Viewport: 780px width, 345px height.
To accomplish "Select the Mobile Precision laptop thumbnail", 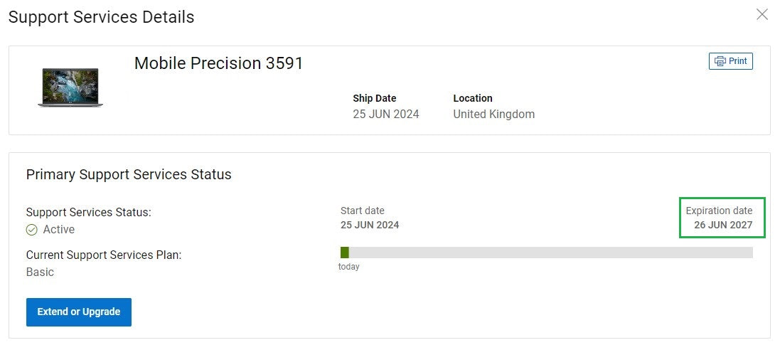I will [x=70, y=88].
